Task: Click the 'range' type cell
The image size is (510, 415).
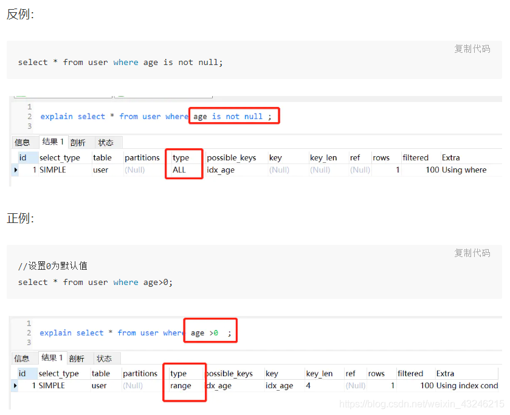Action: [x=181, y=386]
